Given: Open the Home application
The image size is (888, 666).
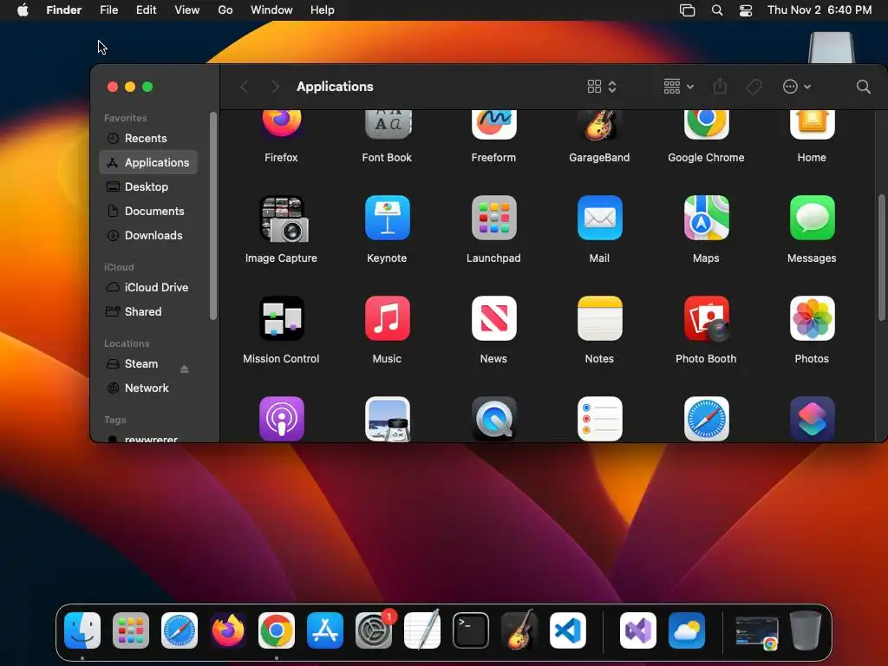Looking at the screenshot, I should 812,125.
